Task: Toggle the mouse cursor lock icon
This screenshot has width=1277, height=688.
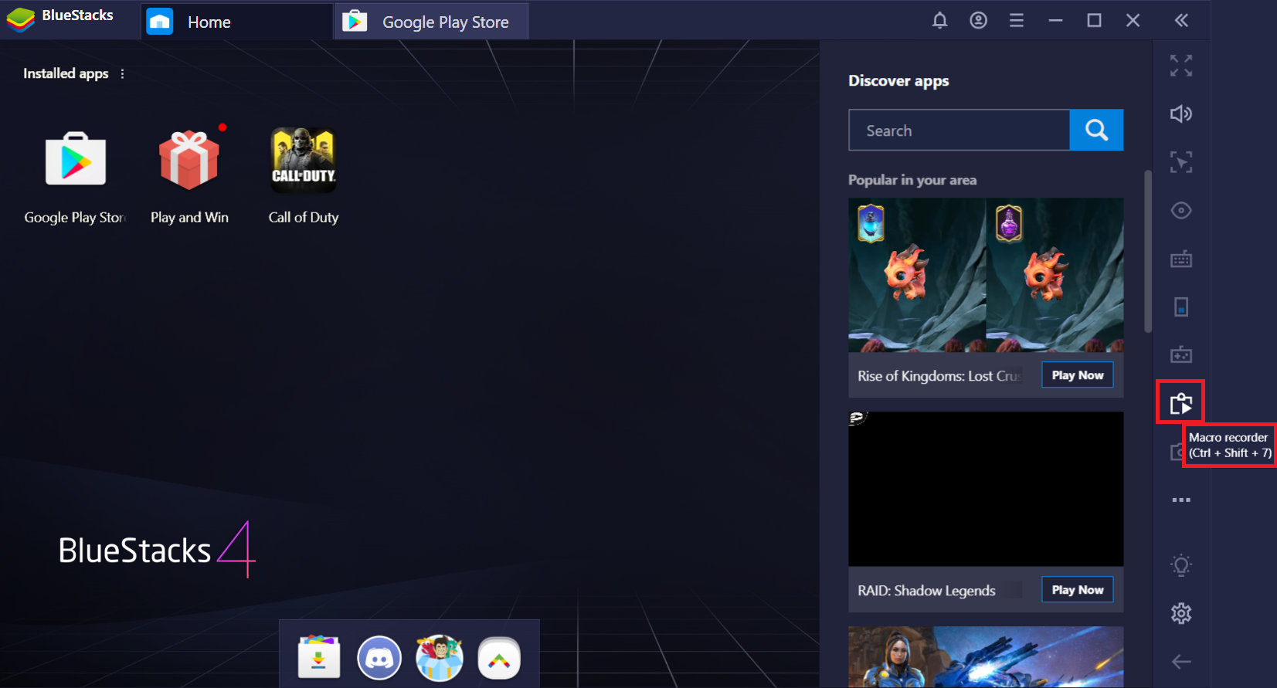Action: (1181, 162)
